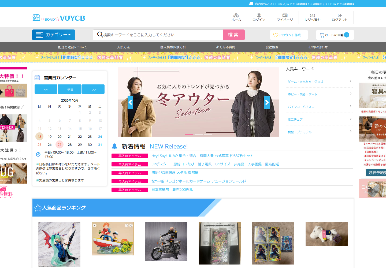Open 配送と返品について menu item
This screenshot has width=386, height=268.
pos(73,47)
